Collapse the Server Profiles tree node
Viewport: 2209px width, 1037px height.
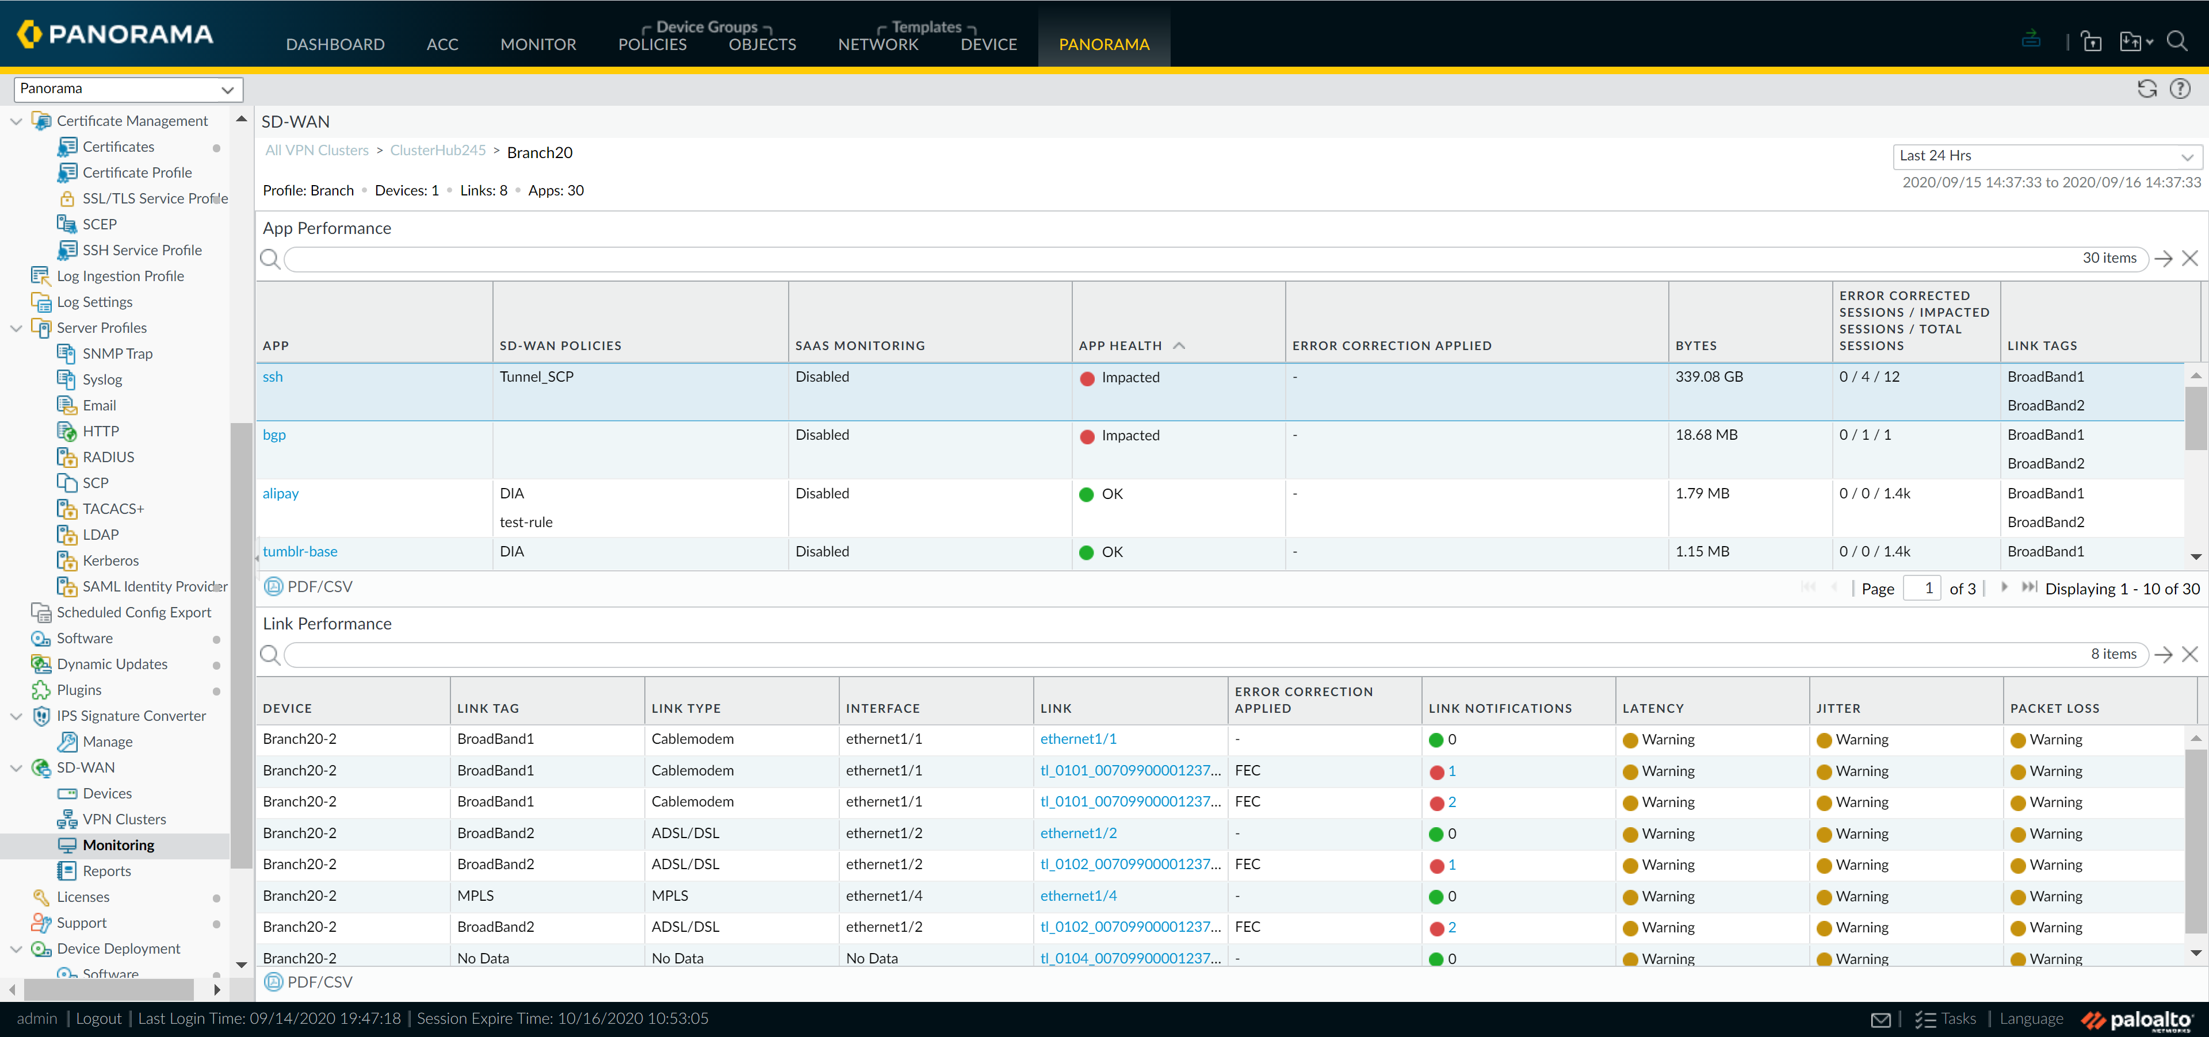click(x=16, y=328)
